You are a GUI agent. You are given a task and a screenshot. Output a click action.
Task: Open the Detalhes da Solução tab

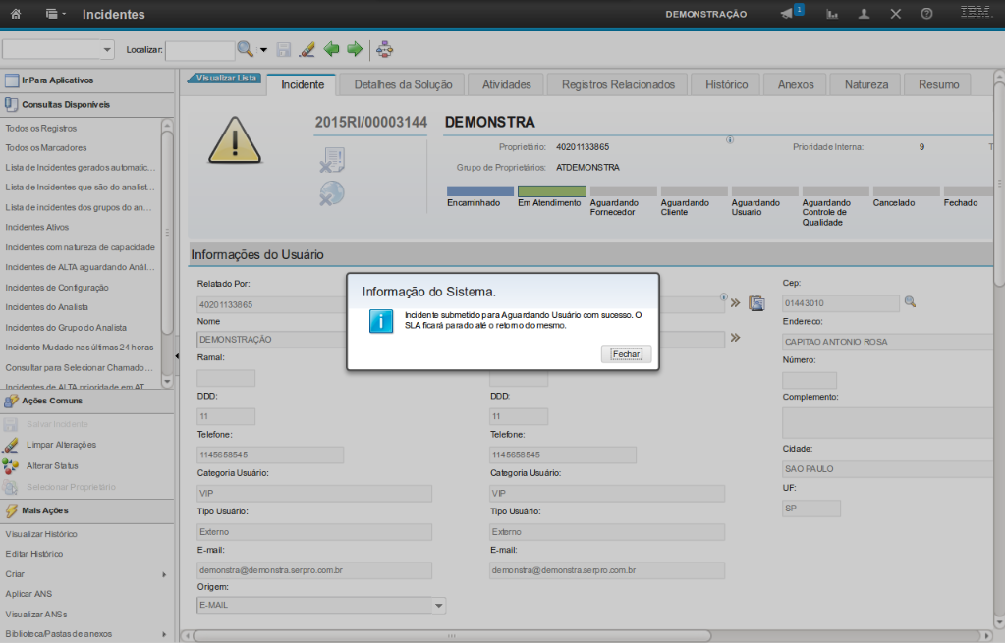403,84
